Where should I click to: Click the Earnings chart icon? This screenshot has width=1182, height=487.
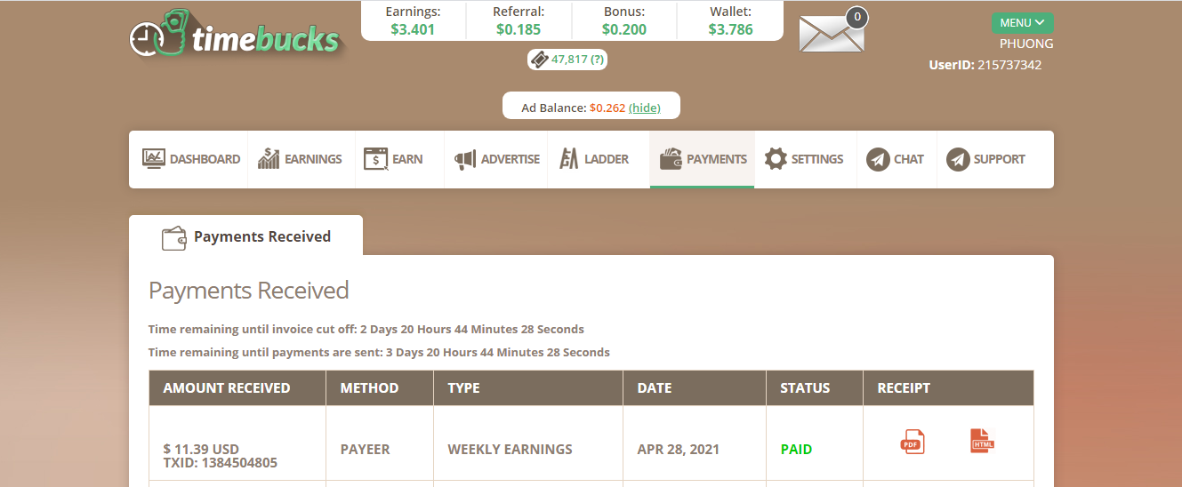(x=269, y=159)
